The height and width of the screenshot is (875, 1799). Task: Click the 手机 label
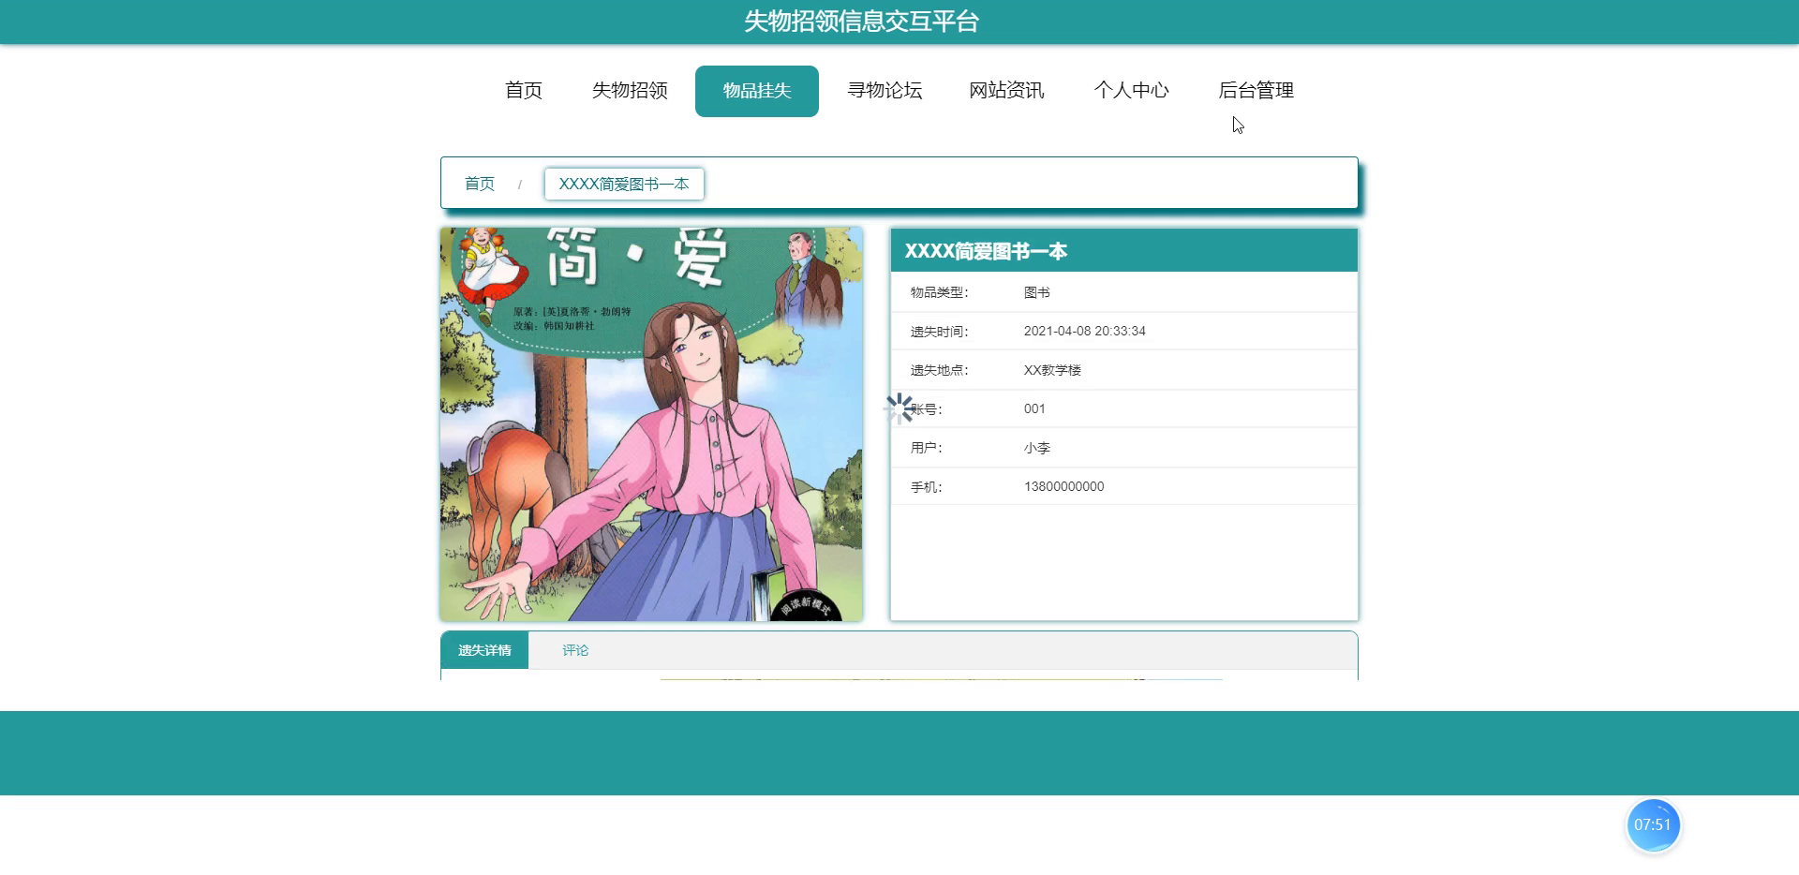(x=926, y=486)
